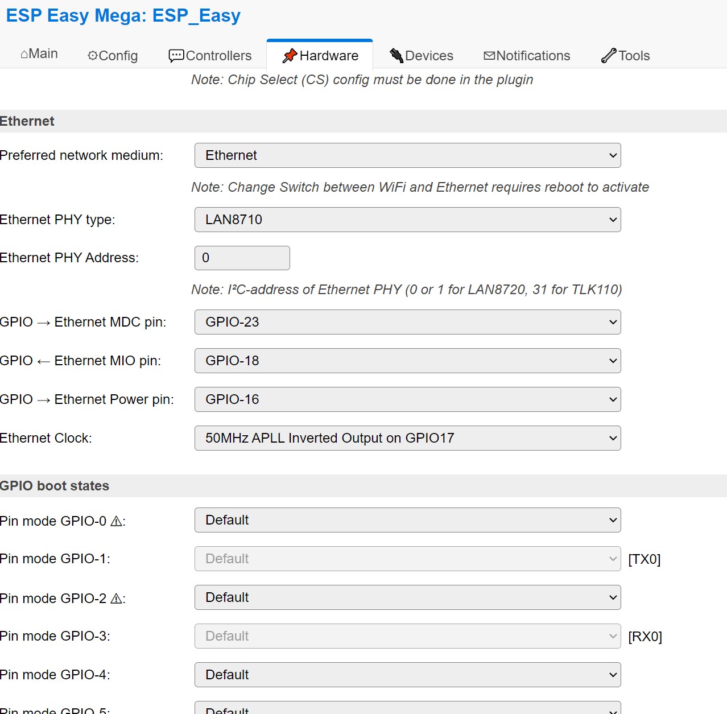This screenshot has height=714, width=727.
Task: Click the GPIO-2 warning triangle icon
Action: [x=116, y=599]
